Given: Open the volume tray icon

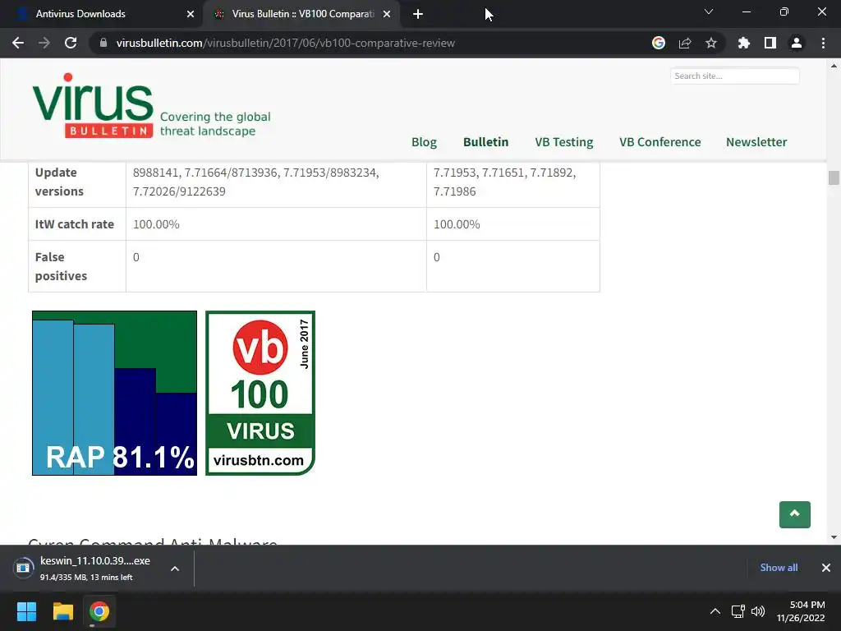Looking at the screenshot, I should tap(758, 611).
